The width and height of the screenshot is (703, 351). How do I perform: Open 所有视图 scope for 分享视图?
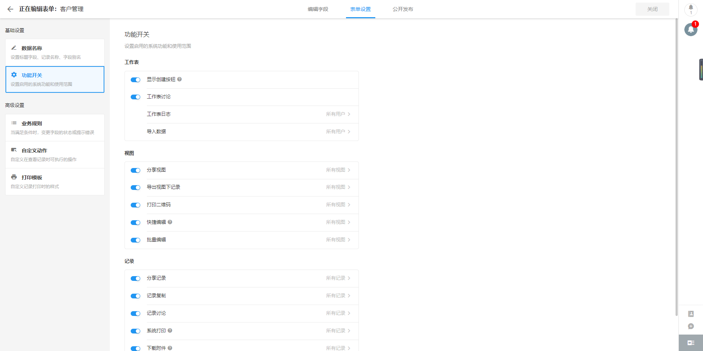(x=338, y=170)
